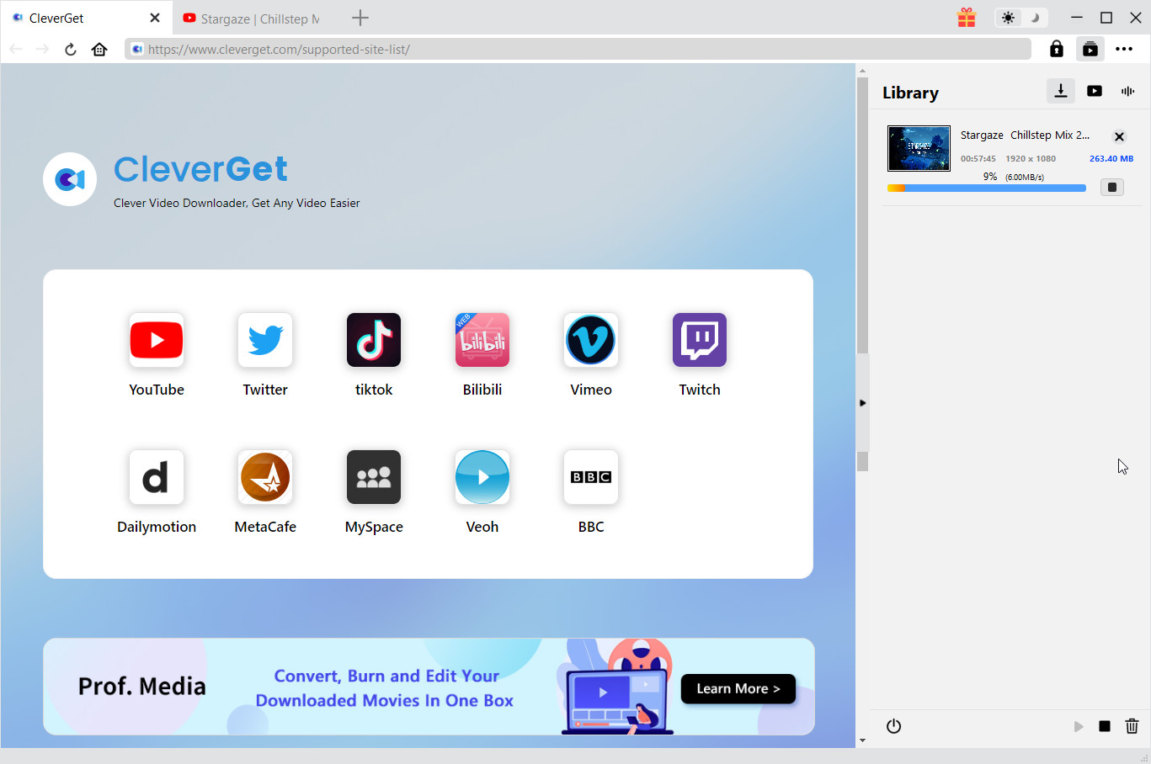The image size is (1151, 764).
Task: Click the Learn More button
Action: point(738,688)
